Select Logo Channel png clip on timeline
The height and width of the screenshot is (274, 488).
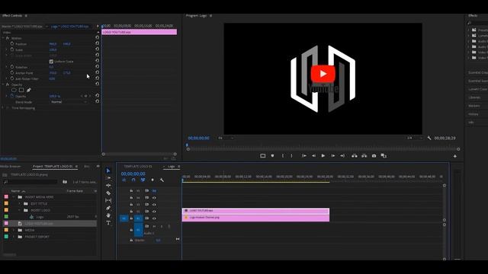(x=255, y=218)
